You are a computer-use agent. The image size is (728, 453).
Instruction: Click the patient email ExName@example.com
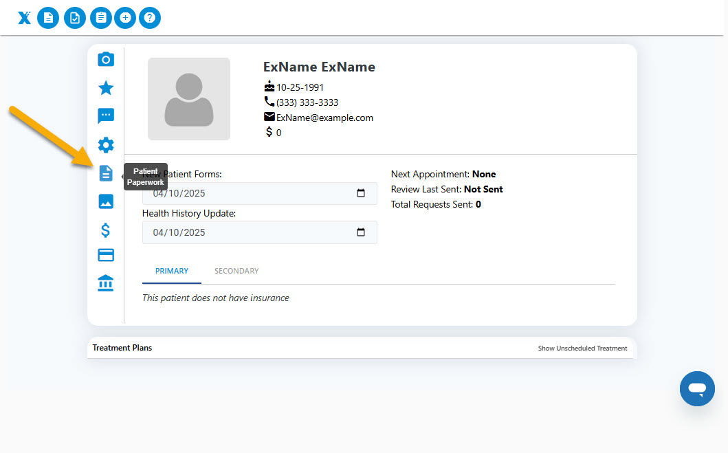pos(324,118)
